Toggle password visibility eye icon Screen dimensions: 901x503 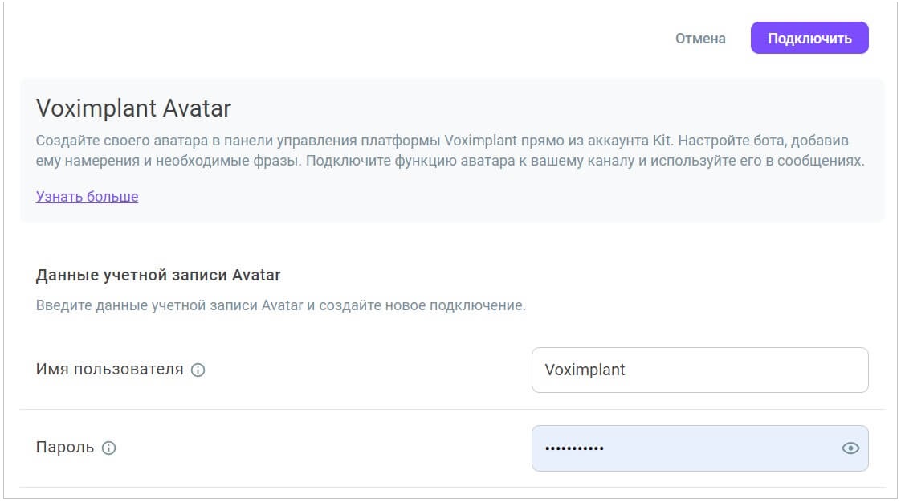(x=850, y=448)
